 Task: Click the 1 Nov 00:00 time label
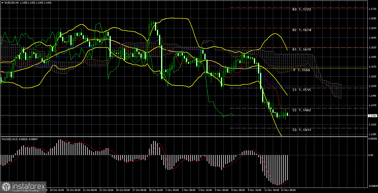(172, 190)
